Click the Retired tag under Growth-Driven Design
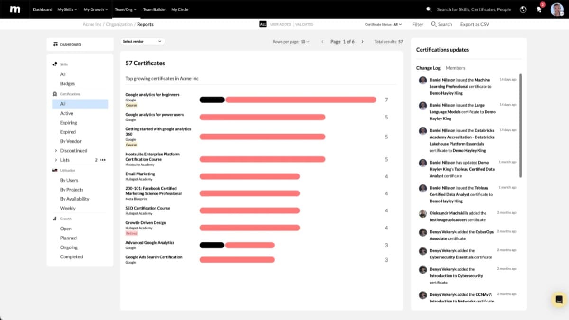Screen dimensions: 569x320 pos(131,233)
